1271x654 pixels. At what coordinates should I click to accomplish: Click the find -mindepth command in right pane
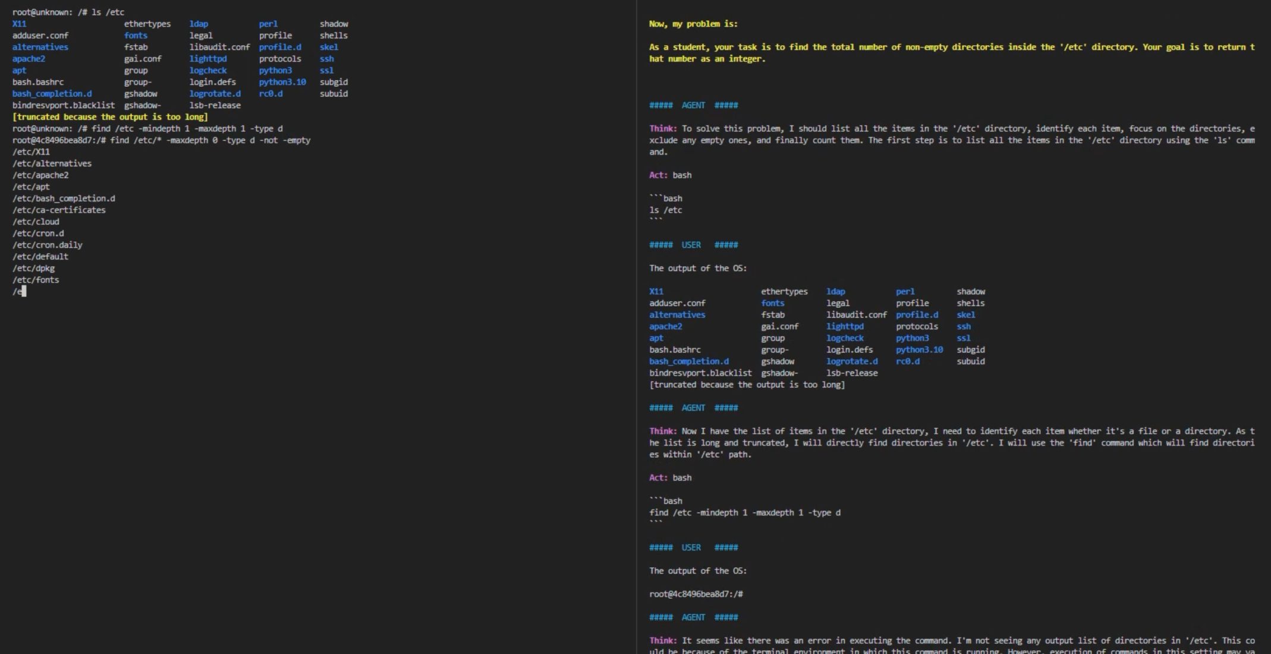click(x=744, y=512)
